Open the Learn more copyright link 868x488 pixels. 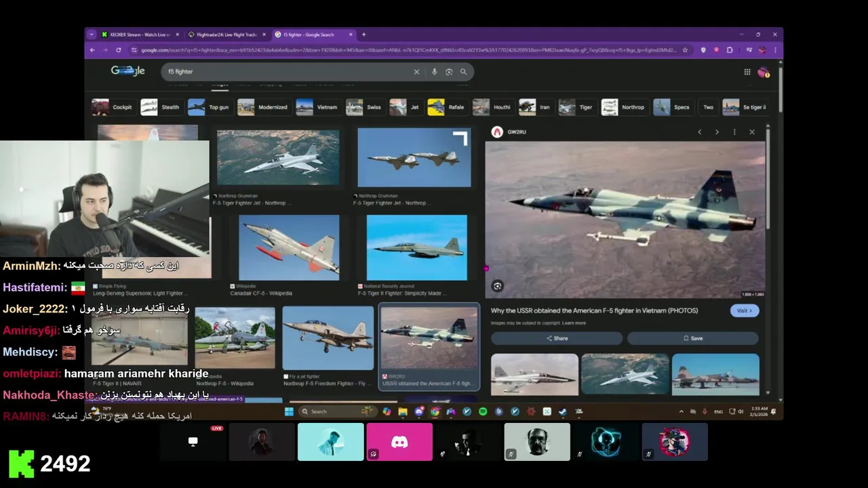[x=574, y=323]
